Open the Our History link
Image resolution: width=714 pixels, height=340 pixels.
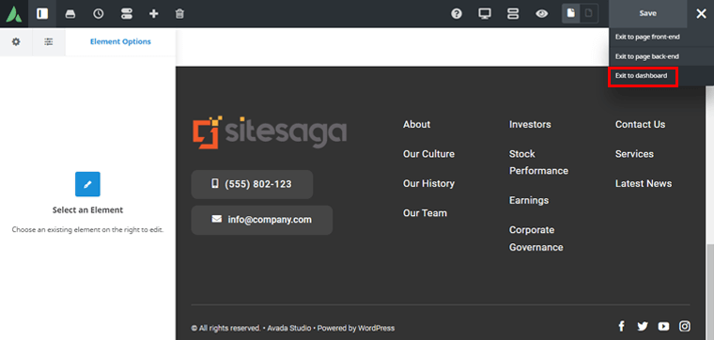[x=428, y=183]
